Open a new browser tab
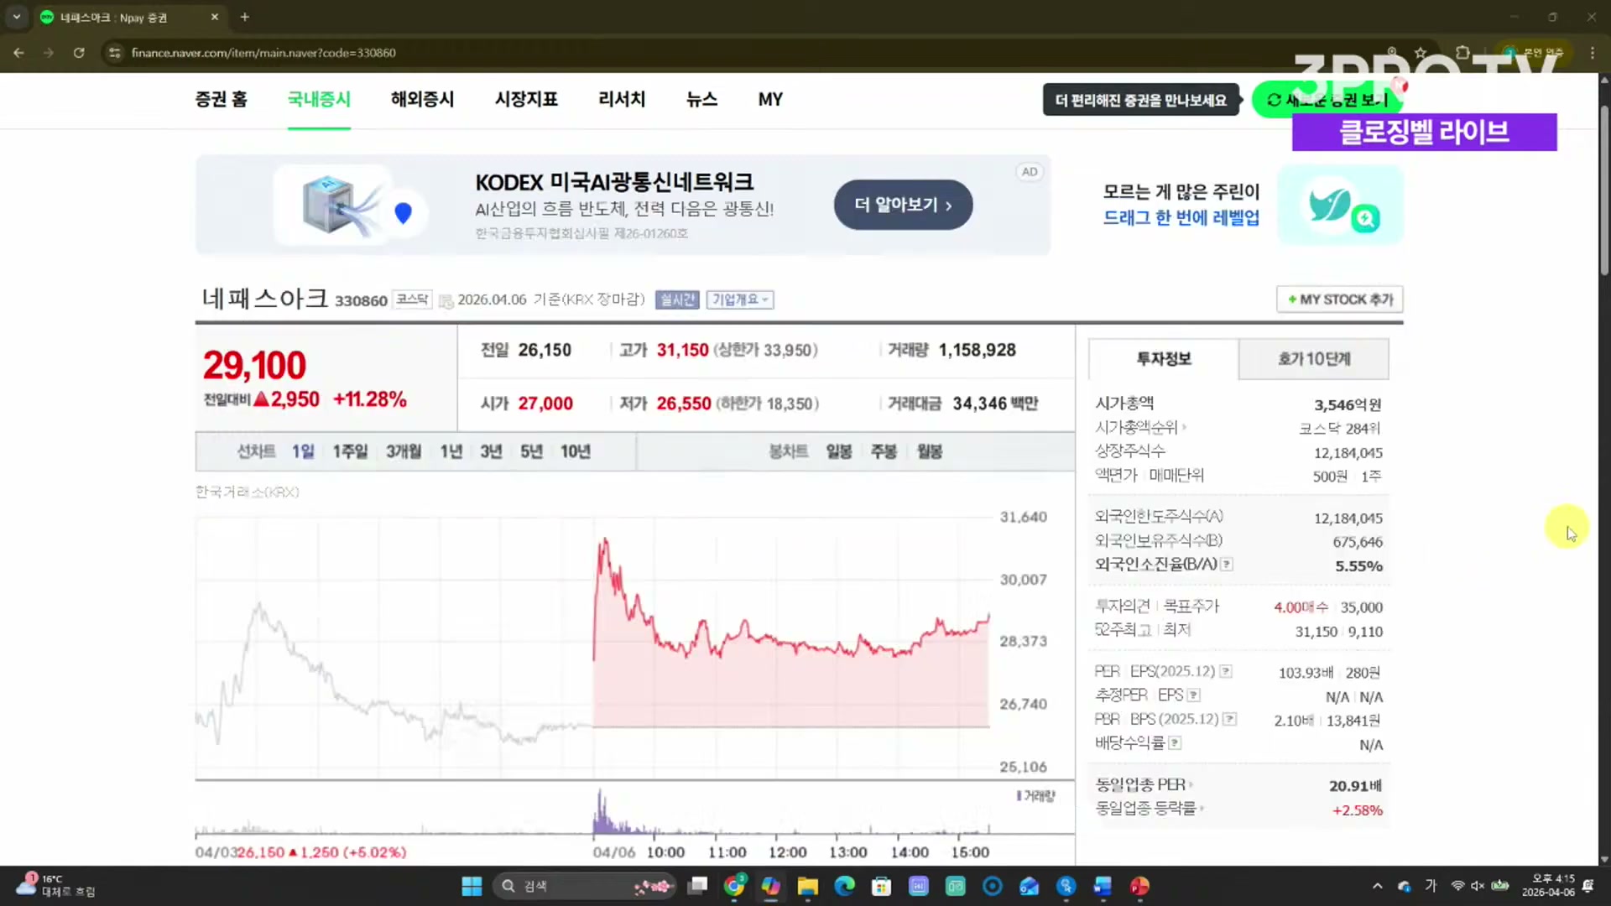Image resolution: width=1611 pixels, height=906 pixels. [x=244, y=17]
